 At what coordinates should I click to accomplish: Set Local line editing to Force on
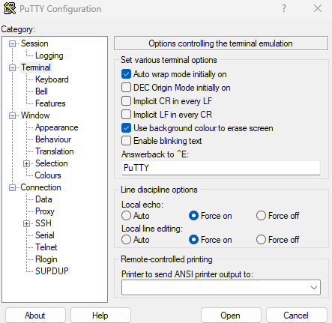point(193,240)
